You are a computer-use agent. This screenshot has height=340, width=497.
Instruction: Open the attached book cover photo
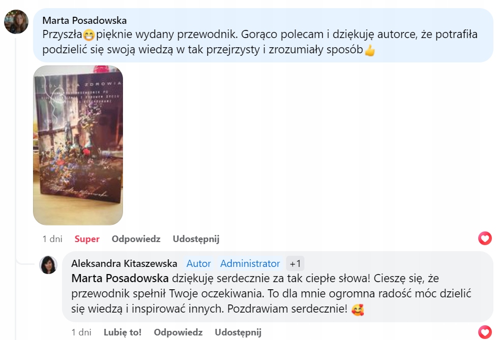pos(78,145)
